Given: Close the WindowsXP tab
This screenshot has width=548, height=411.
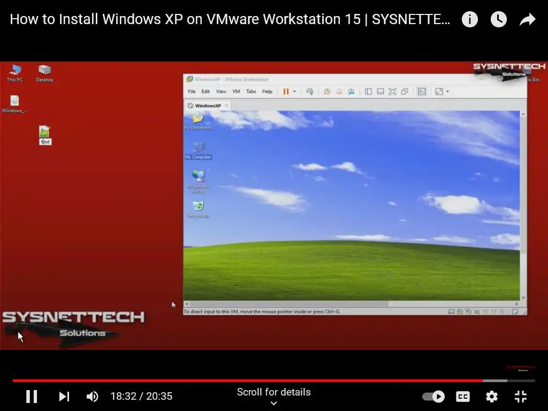Looking at the screenshot, I should [x=226, y=105].
